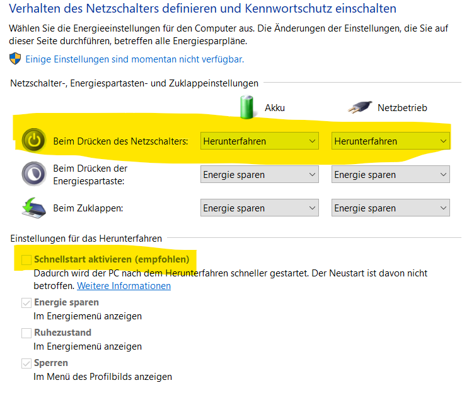Click the Beim Zuklappen label
474x402 pixels.
[x=88, y=208]
